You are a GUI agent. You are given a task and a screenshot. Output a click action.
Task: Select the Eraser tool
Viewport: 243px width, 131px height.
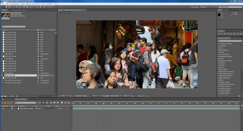pyautogui.click(x=41, y=7)
